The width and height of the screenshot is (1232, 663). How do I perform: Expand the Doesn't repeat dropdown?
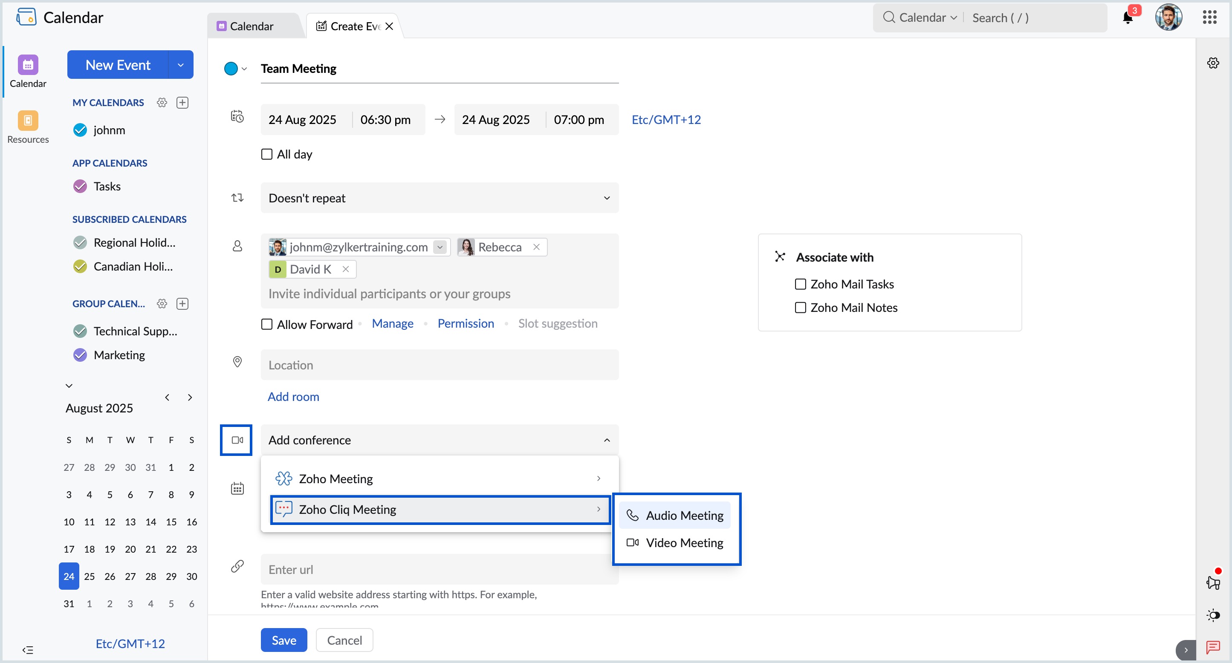point(439,198)
